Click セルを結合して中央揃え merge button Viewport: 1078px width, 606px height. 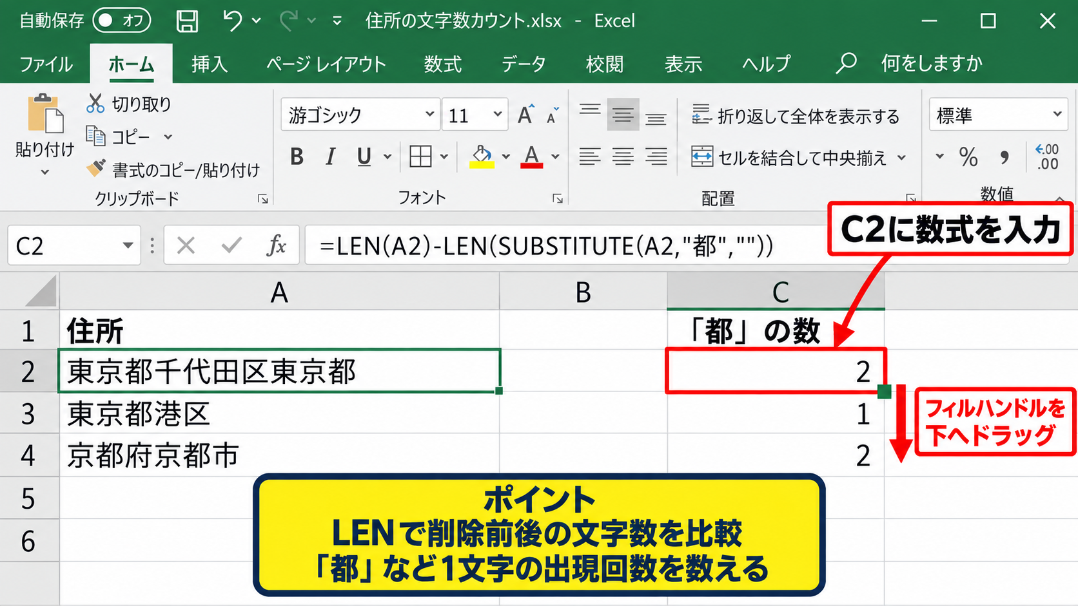coord(789,157)
